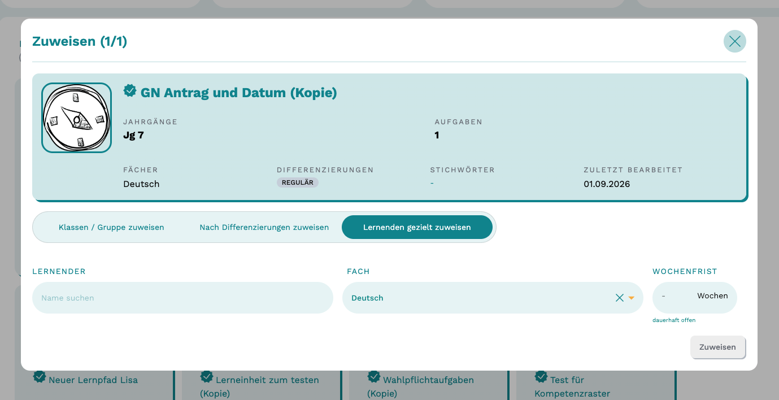Click the dauerhaft offen hint text
The image size is (779, 400).
pyautogui.click(x=674, y=320)
